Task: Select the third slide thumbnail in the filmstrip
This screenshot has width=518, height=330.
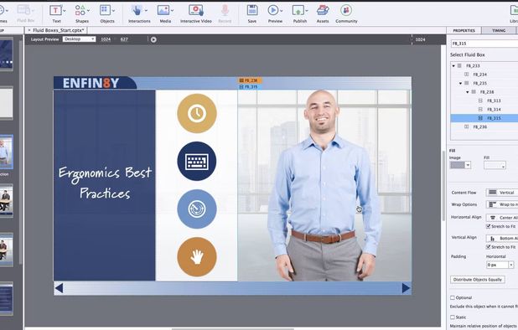Action: click(6, 152)
